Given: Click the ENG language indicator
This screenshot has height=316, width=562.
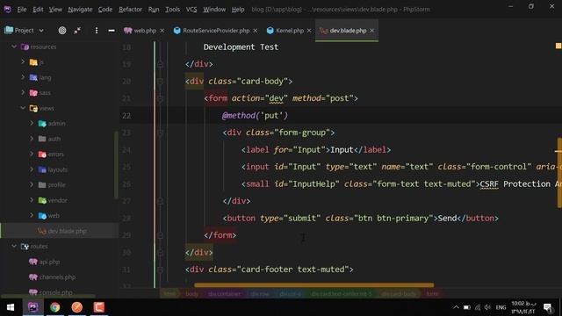Looking at the screenshot, I should tap(501, 307).
